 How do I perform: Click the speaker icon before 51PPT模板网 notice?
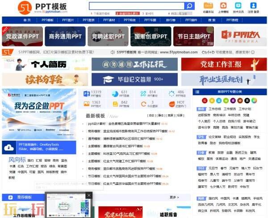[113, 52]
